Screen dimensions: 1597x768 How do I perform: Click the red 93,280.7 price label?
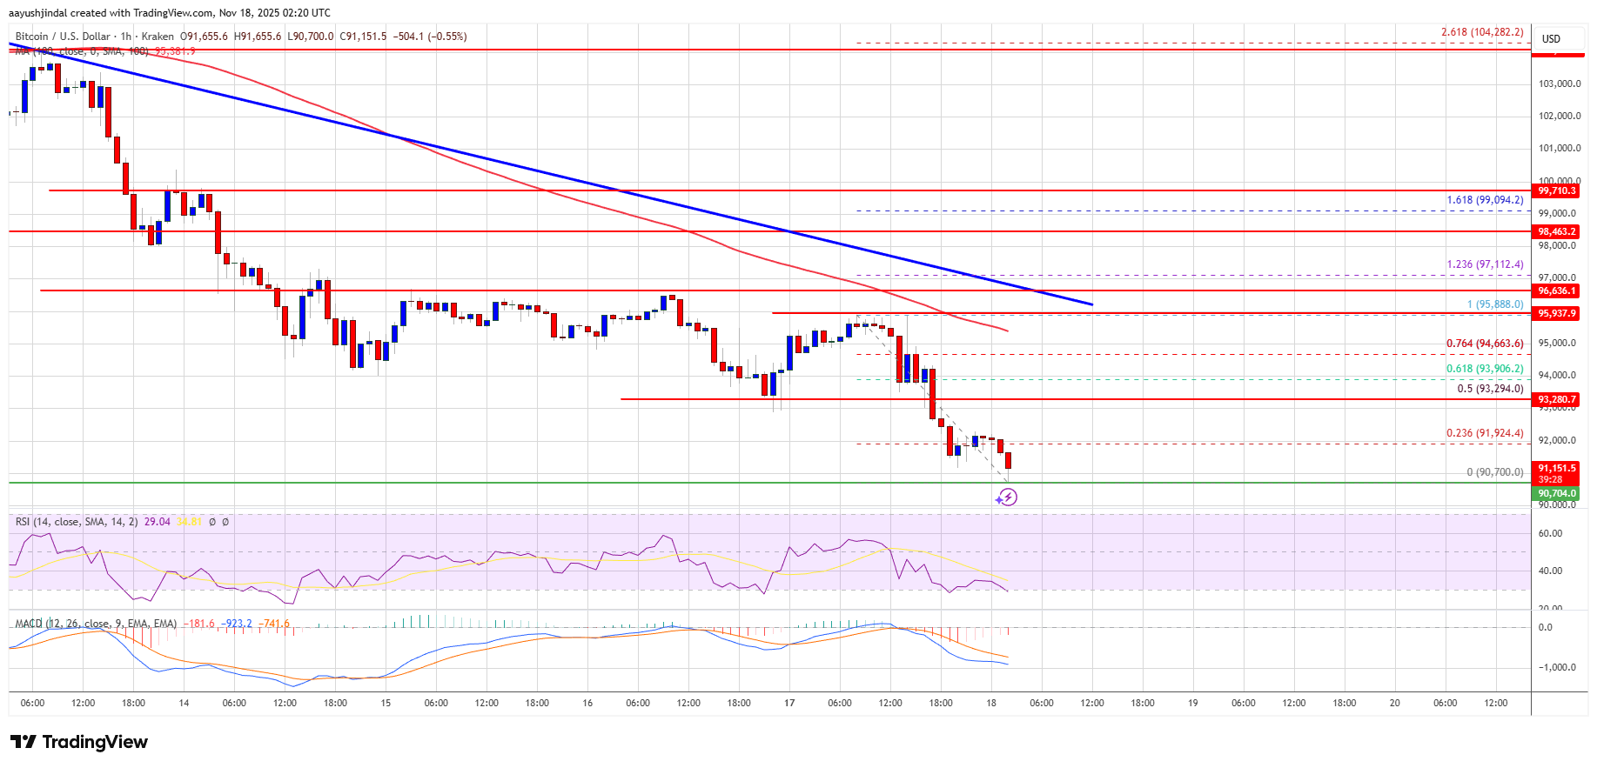coord(1557,399)
